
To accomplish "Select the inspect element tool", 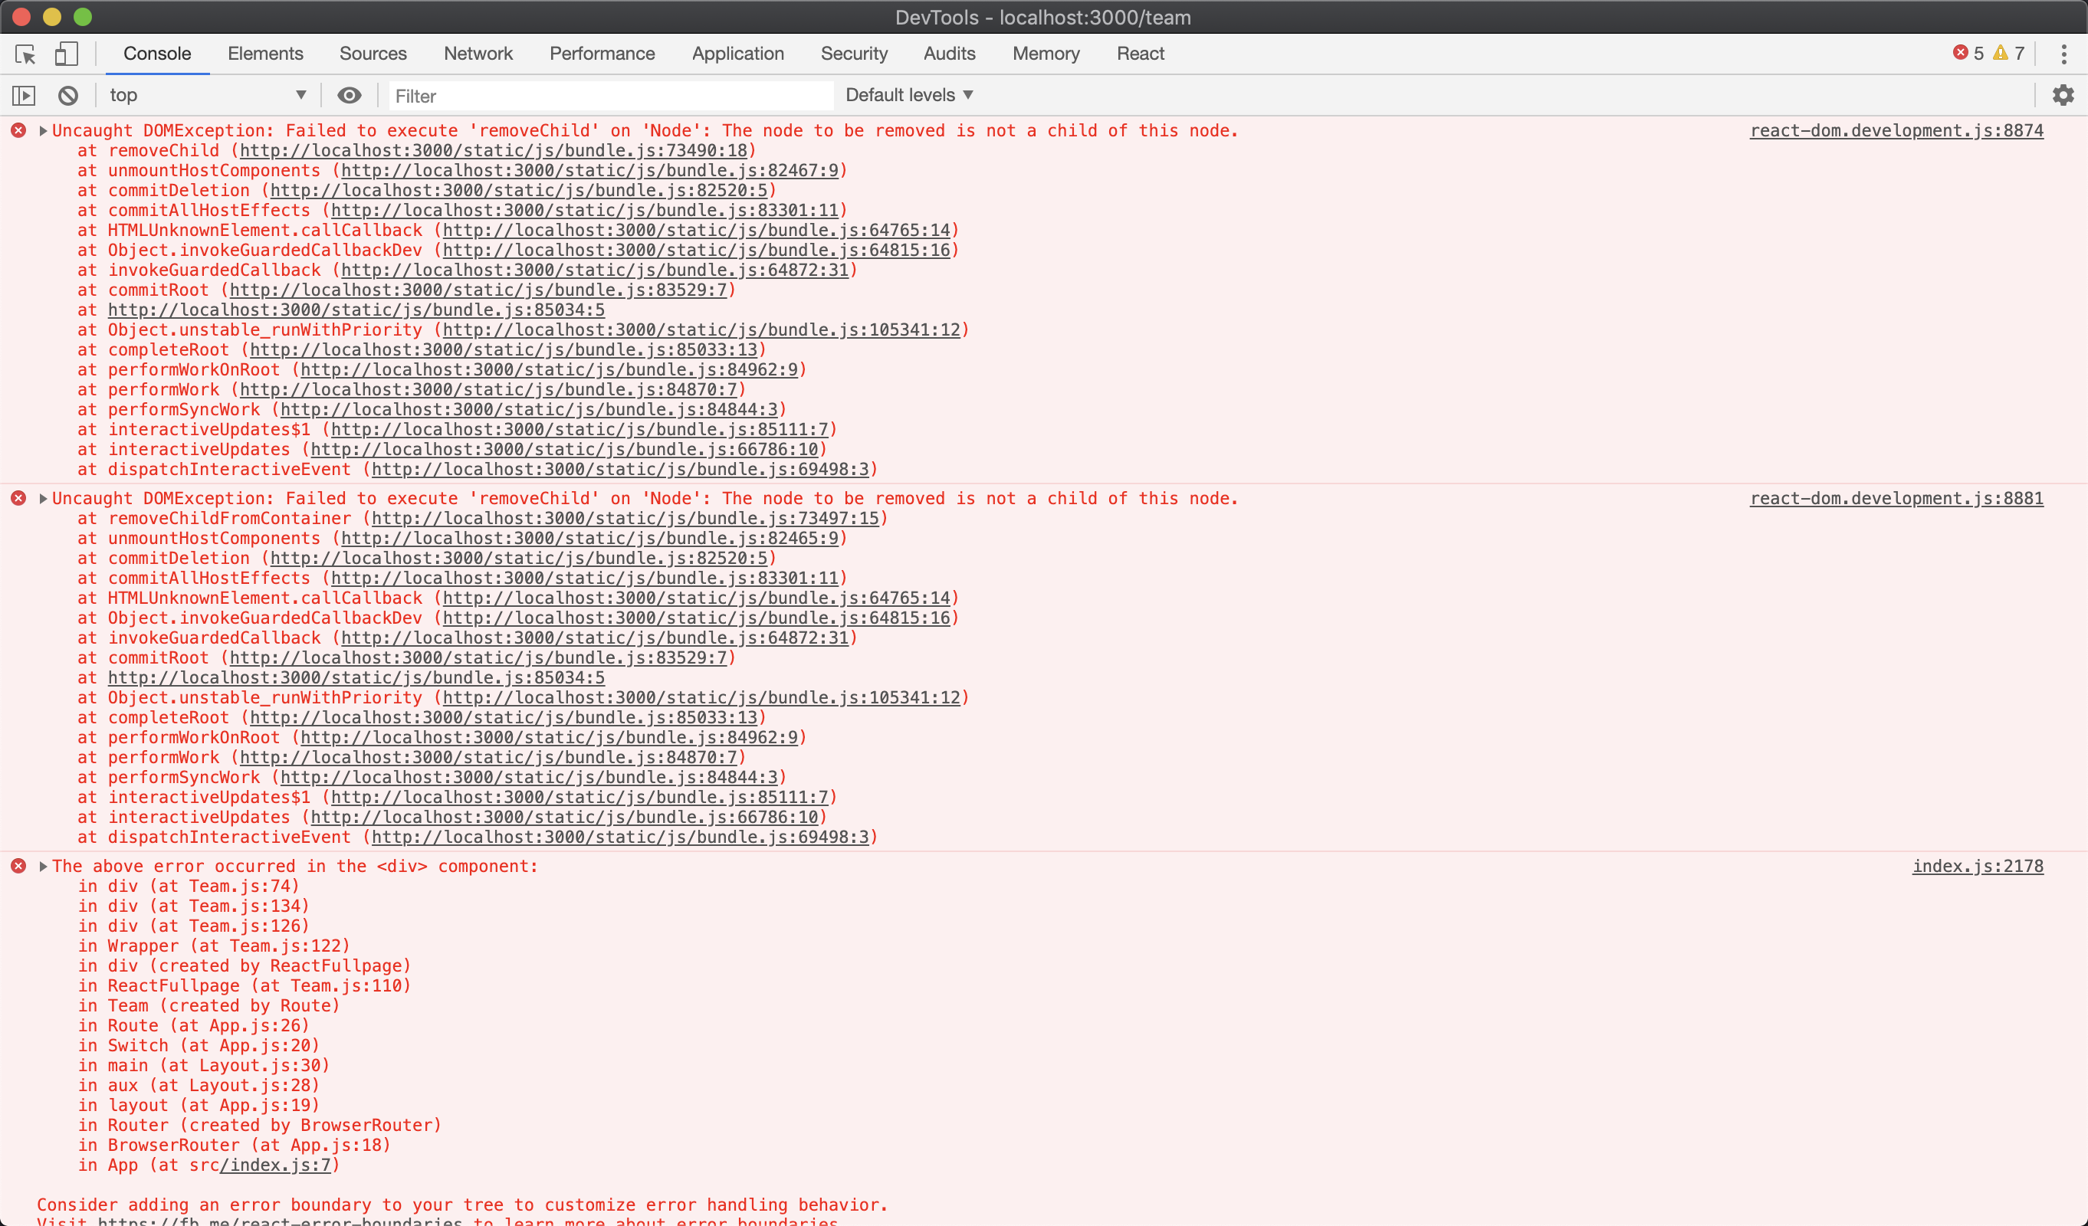I will point(24,54).
